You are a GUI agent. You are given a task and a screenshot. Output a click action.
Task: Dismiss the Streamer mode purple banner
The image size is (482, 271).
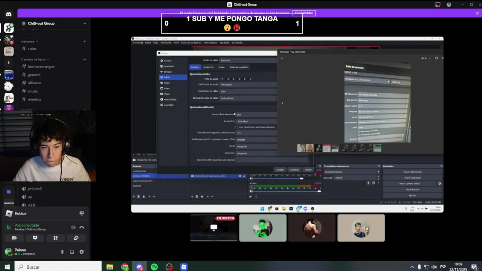(x=477, y=13)
